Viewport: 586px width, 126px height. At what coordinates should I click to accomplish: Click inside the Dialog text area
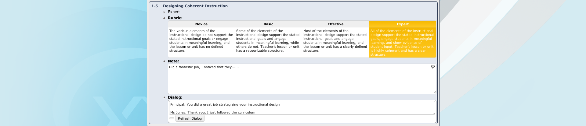302,108
